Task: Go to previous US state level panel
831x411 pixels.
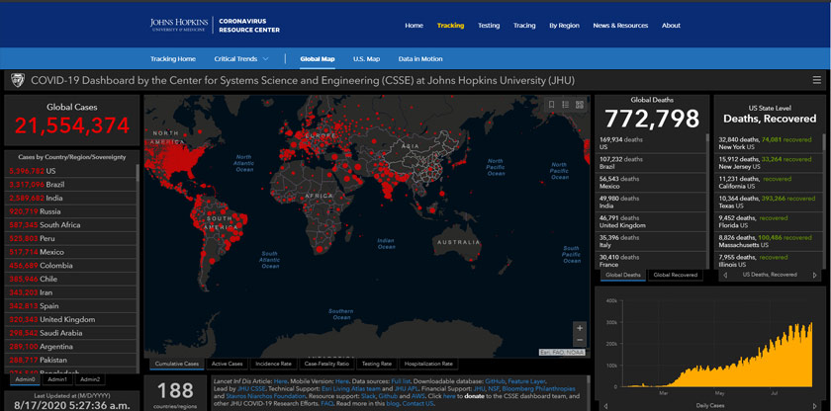Action: click(x=725, y=275)
